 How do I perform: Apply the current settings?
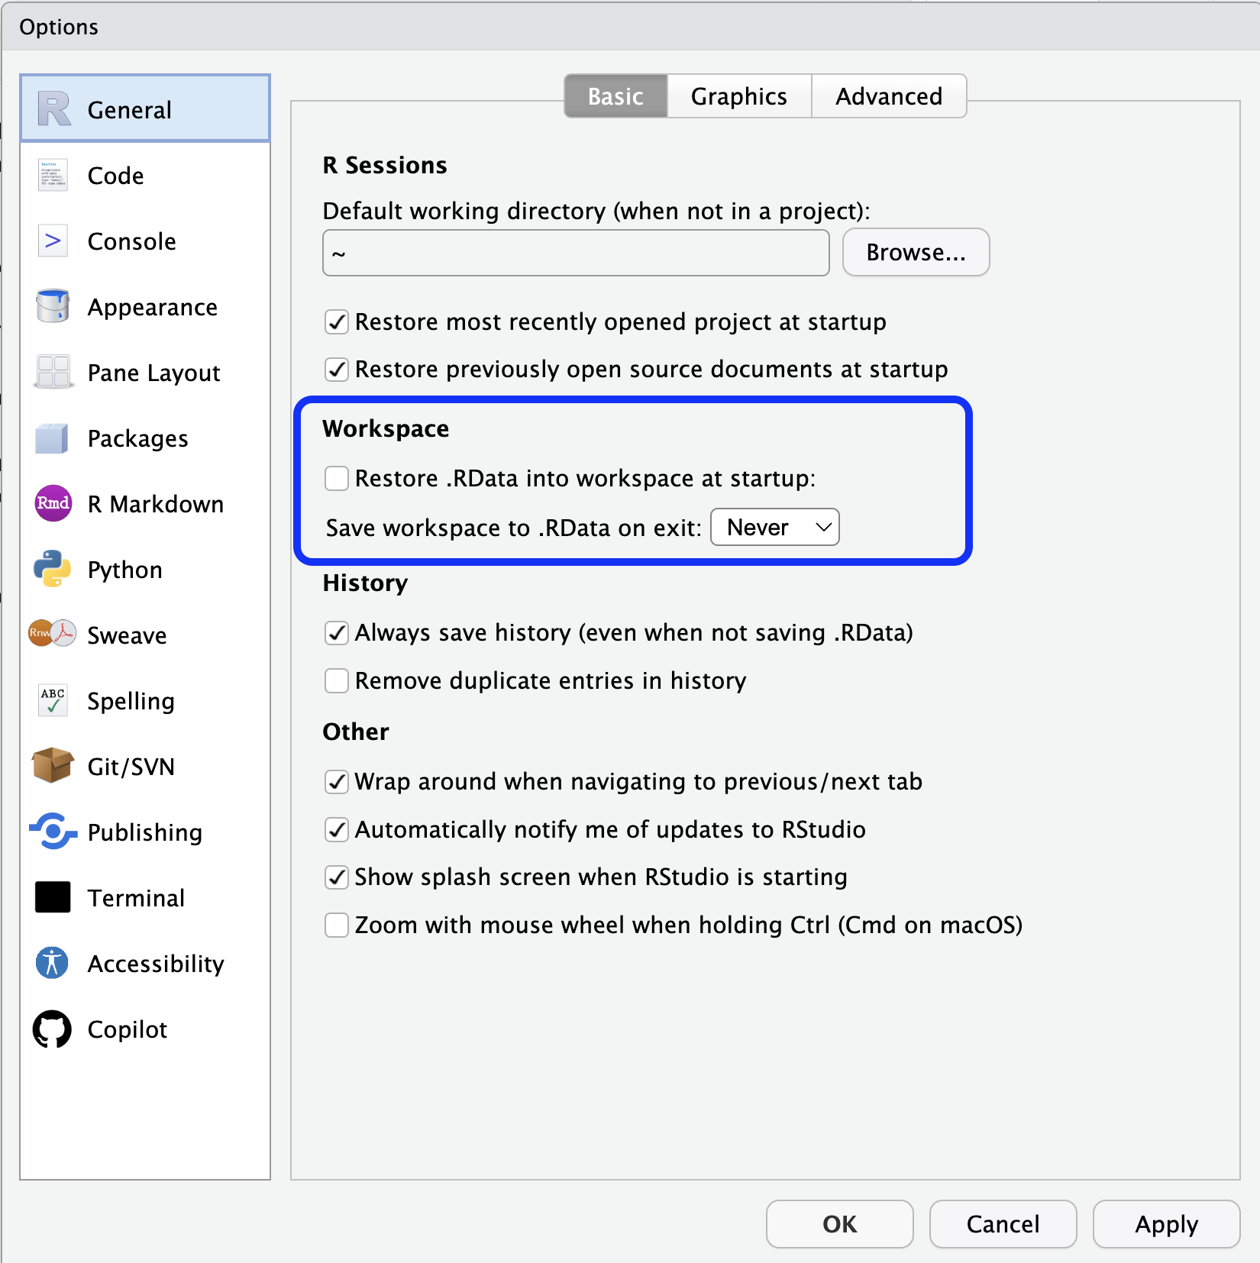pos(1165,1224)
